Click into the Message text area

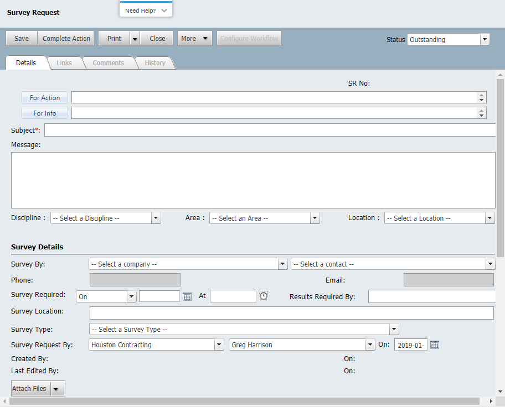pyautogui.click(x=253, y=180)
